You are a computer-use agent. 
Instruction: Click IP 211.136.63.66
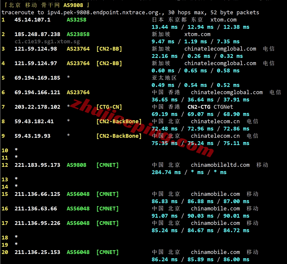36,209
